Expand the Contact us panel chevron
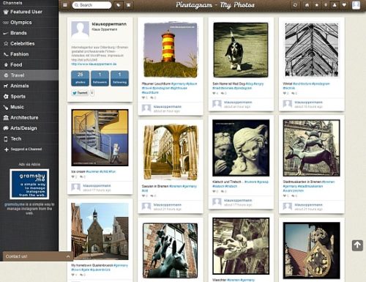Image resolution: width=366 pixels, height=282 pixels. coord(68,256)
